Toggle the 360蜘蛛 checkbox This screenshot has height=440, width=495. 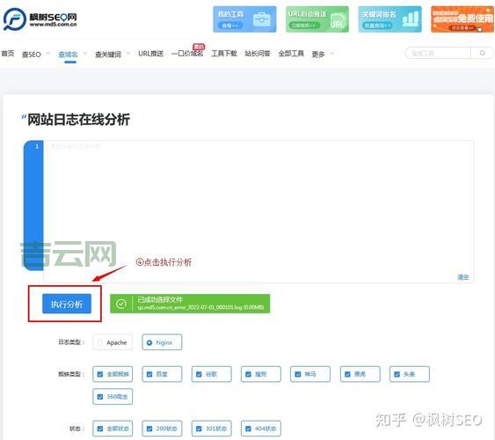click(113, 397)
